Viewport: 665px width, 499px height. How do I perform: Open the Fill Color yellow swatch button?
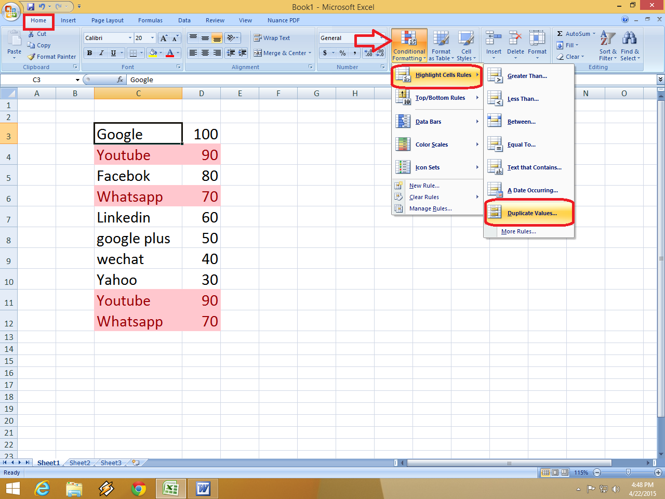(152, 53)
